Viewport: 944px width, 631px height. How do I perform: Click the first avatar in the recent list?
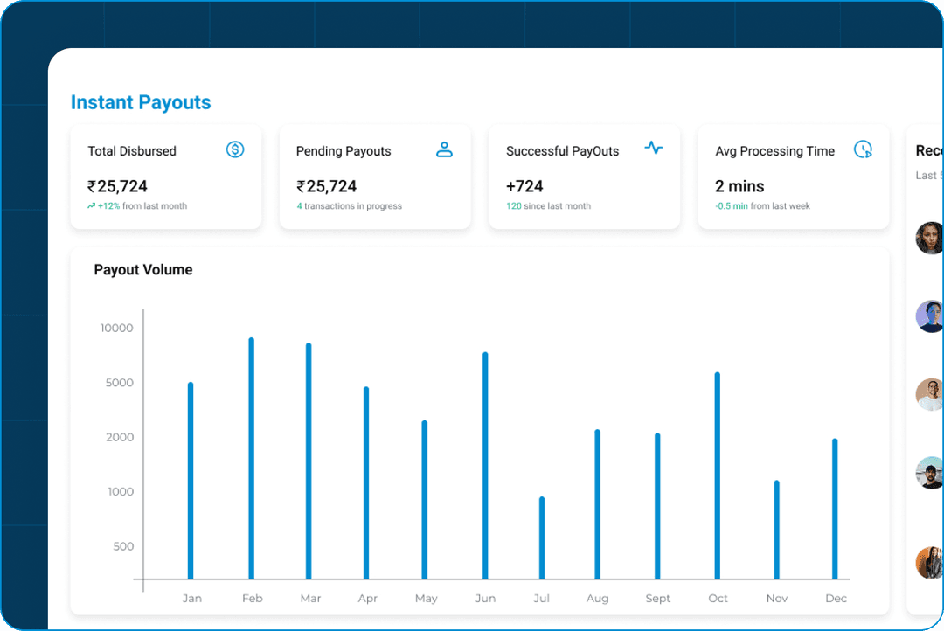point(929,238)
